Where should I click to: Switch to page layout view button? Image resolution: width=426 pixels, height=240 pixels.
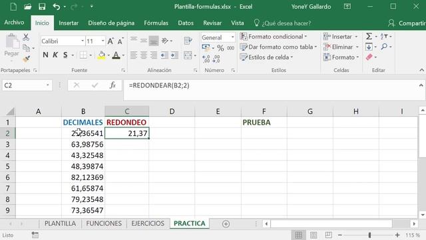[x=314, y=235]
